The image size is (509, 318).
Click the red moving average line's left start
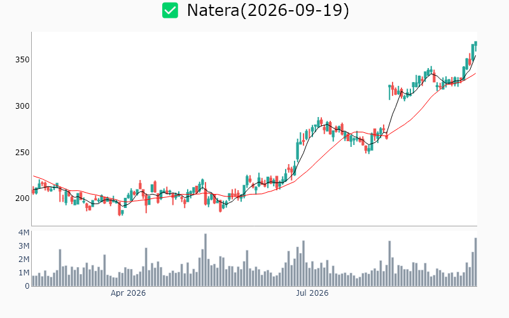(34, 176)
